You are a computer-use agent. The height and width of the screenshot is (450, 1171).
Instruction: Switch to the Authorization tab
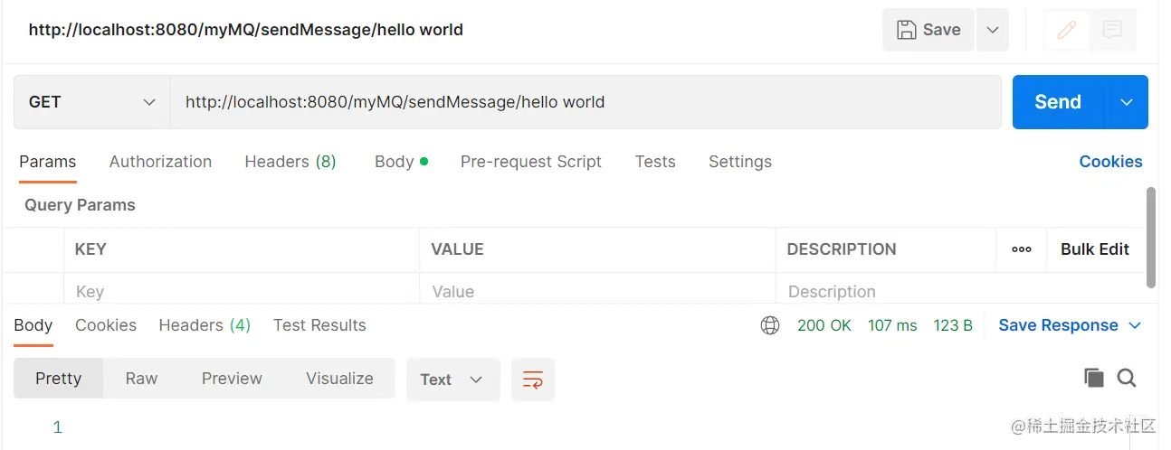point(160,162)
